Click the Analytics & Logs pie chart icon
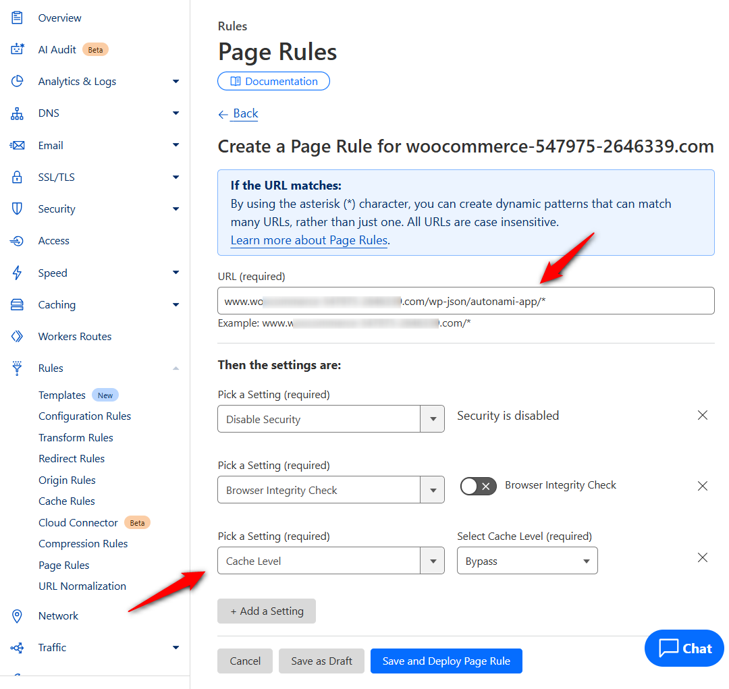Screen dimensions: 729x689 point(17,82)
